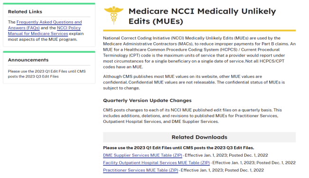The image size is (309, 178).
Task: Click the paragraph starting with National Correct Coding Initiative
Action: coord(199,52)
